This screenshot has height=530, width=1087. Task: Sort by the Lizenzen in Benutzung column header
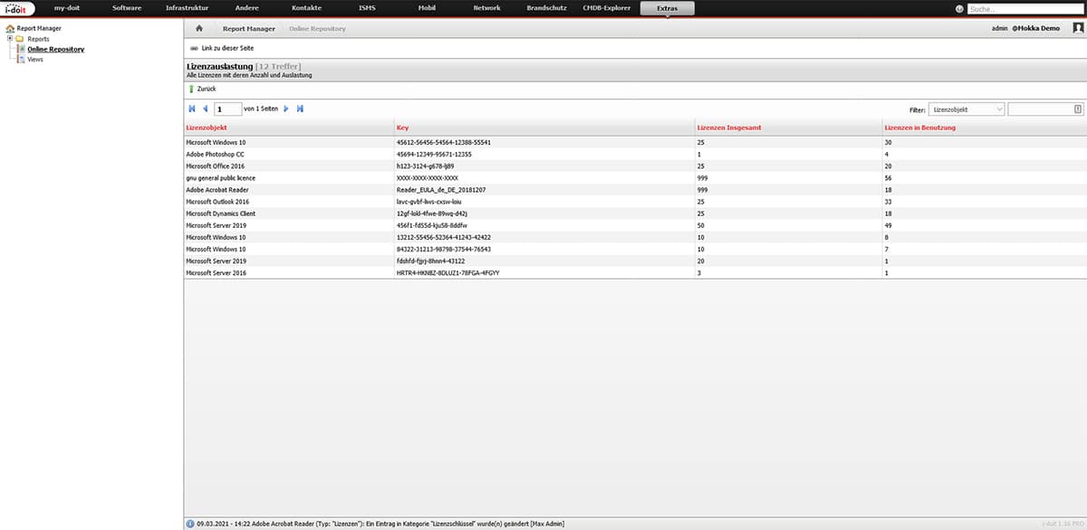point(919,128)
